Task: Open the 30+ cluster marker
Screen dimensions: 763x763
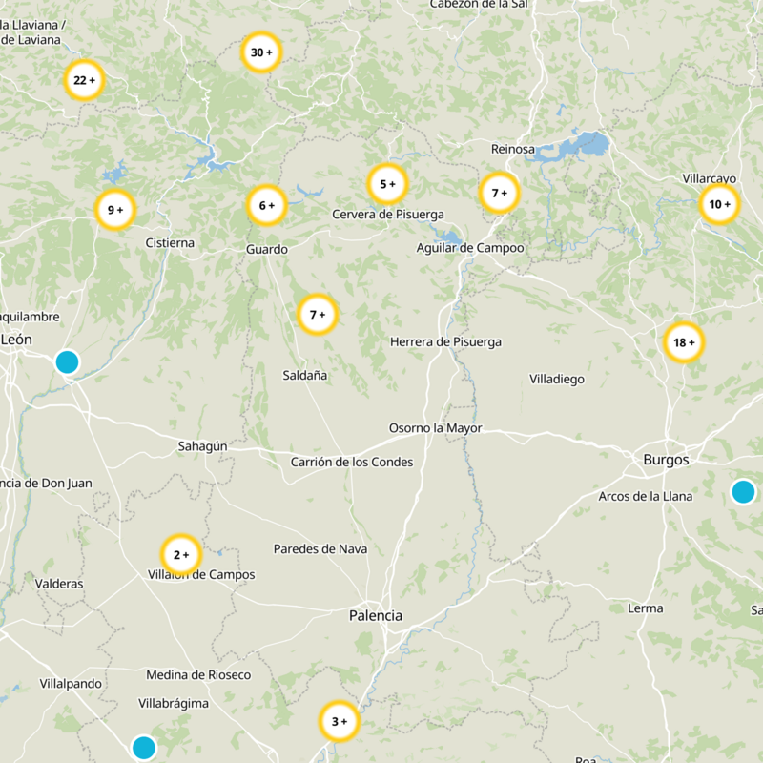Action: [261, 52]
